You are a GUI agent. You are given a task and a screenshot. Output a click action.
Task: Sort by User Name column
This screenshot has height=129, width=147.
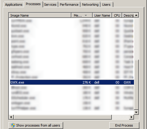point(102,15)
